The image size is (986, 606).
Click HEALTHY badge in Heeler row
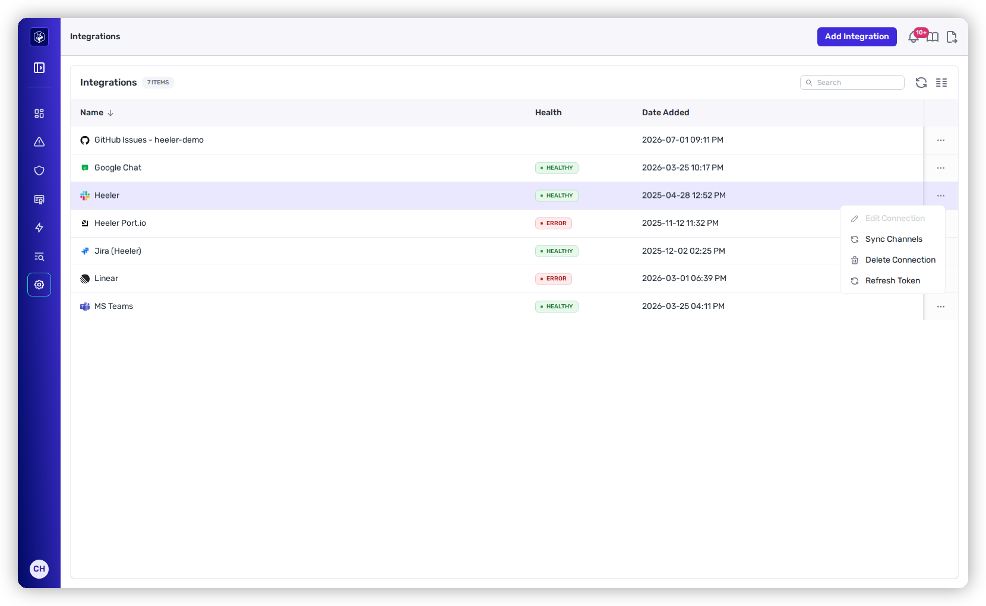pyautogui.click(x=557, y=195)
